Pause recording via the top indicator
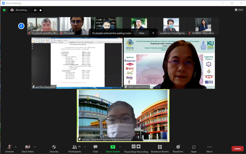The image size is (246, 154). [x=35, y=10]
